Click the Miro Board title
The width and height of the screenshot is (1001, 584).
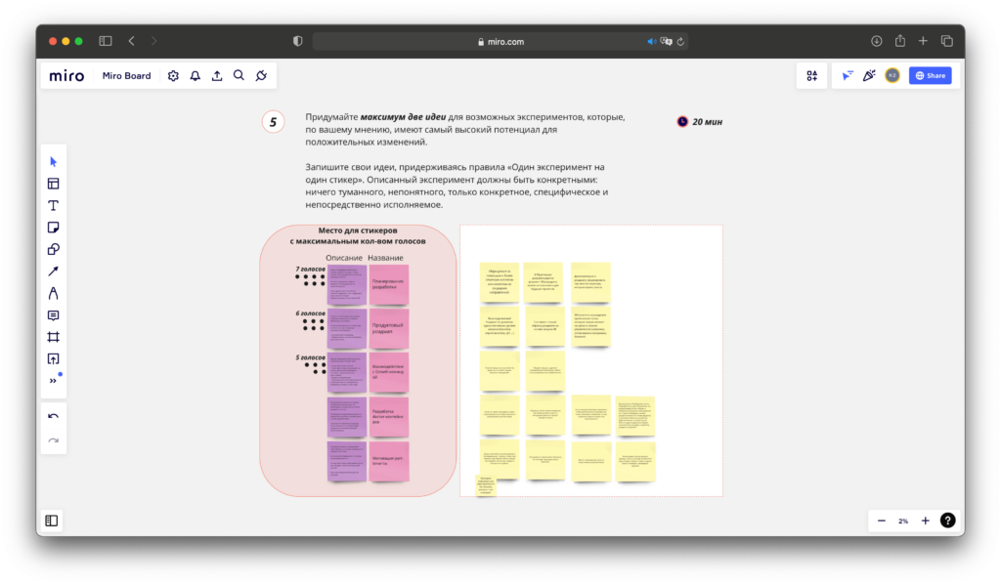tap(127, 76)
